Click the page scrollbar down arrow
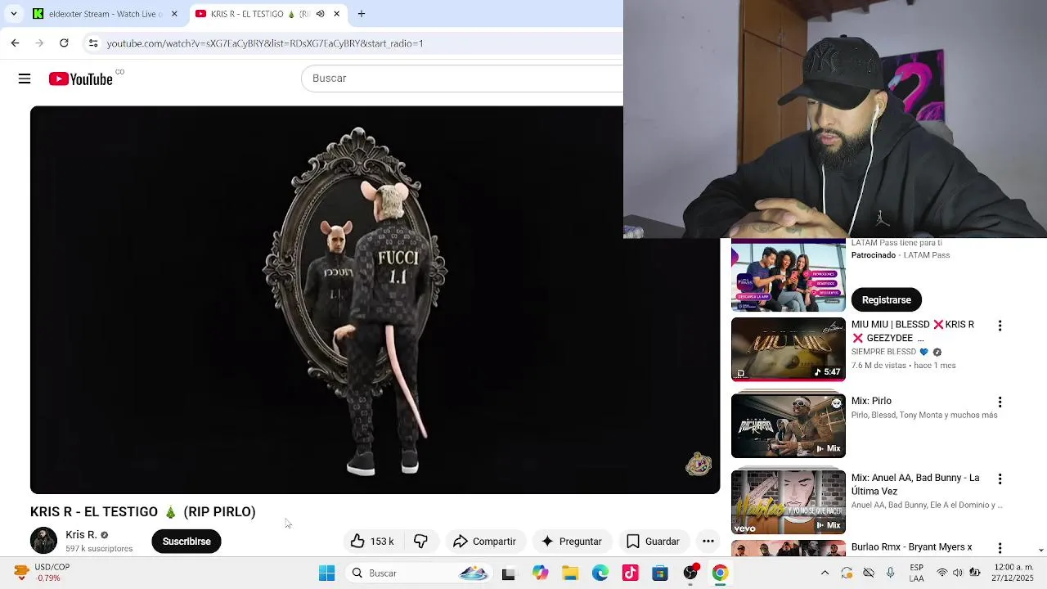 1040,551
